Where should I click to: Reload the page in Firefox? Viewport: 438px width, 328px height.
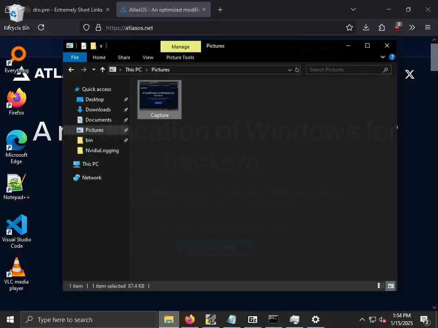click(x=41, y=27)
